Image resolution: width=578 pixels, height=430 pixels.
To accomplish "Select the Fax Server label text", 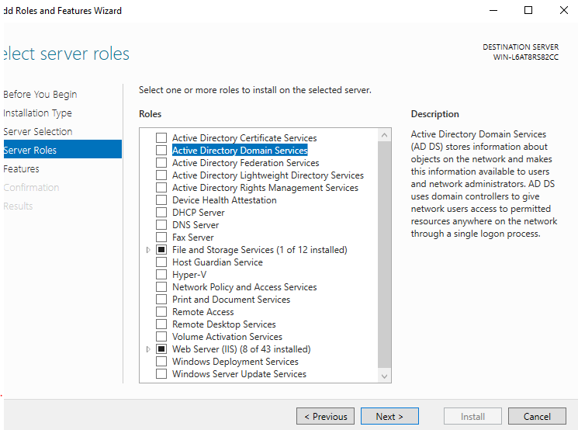I will coord(192,238).
